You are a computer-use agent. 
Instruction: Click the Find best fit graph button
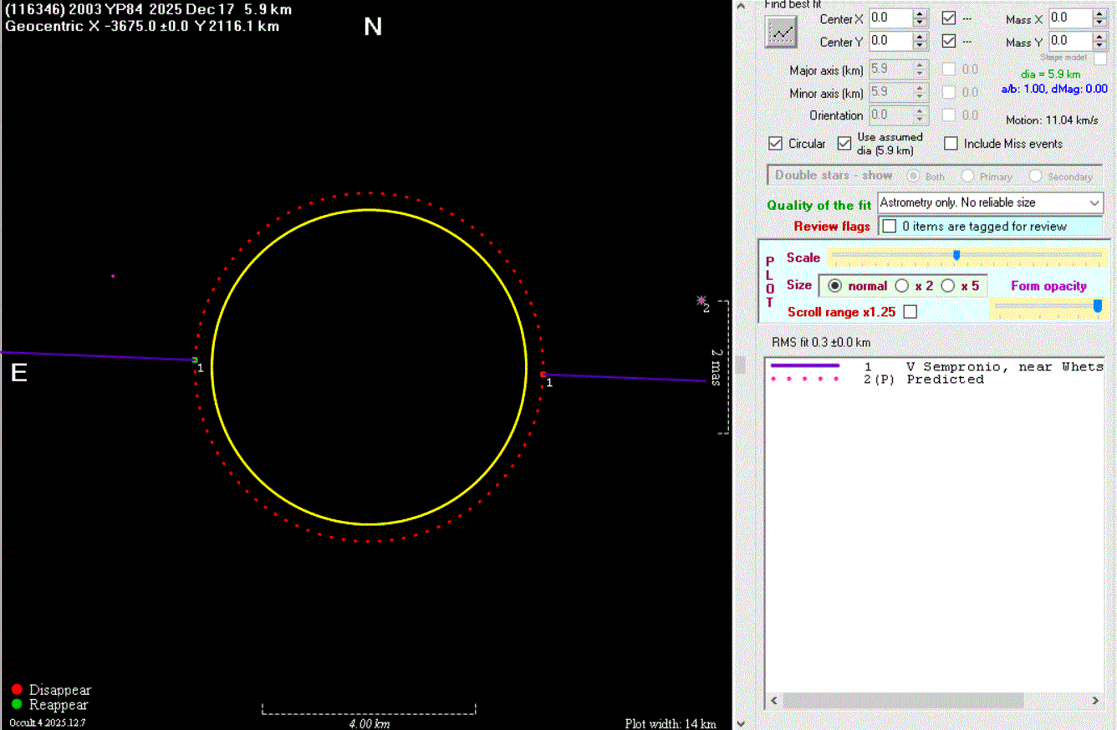pos(782,33)
